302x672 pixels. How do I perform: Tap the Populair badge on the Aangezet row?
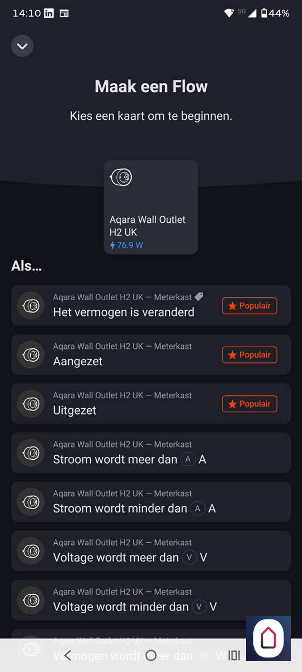pos(249,354)
